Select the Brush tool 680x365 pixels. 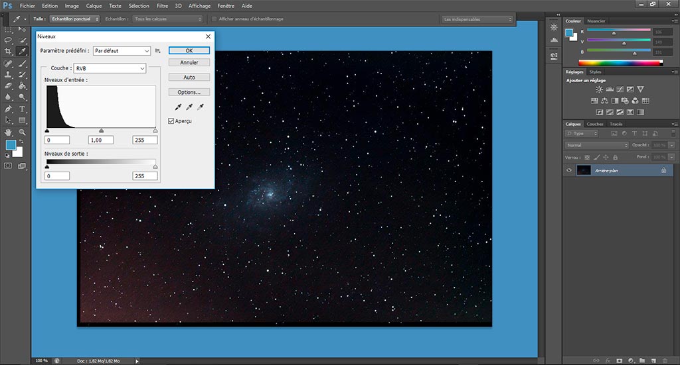click(x=22, y=64)
